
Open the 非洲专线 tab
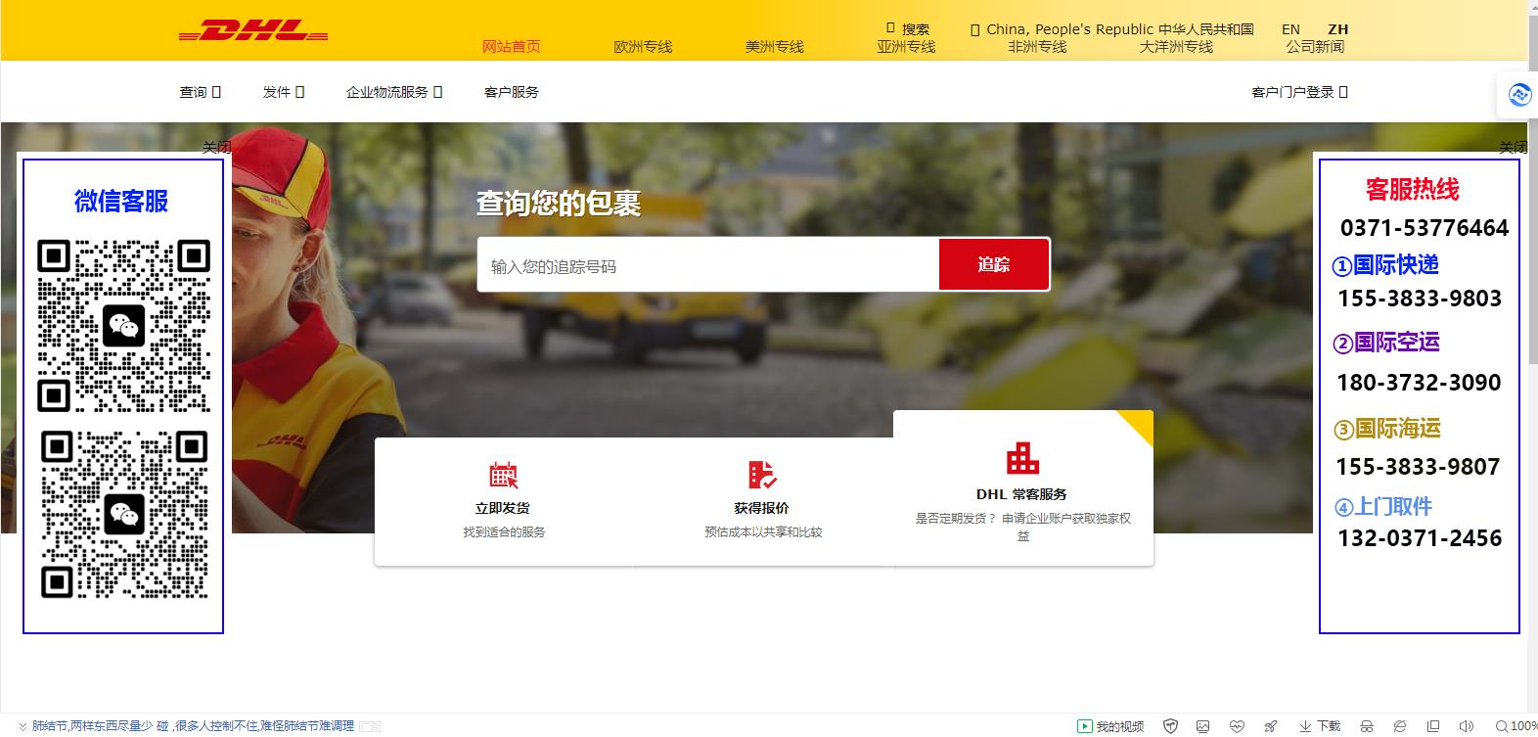click(1037, 46)
